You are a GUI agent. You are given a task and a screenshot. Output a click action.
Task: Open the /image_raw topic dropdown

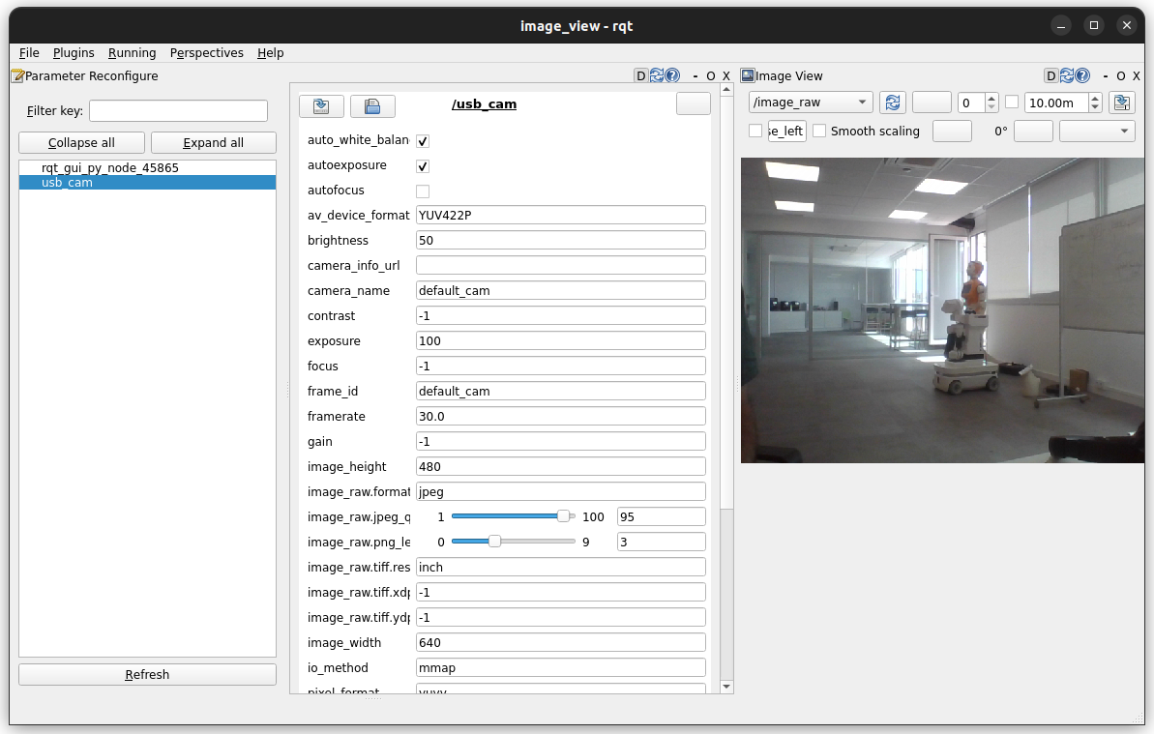811,103
